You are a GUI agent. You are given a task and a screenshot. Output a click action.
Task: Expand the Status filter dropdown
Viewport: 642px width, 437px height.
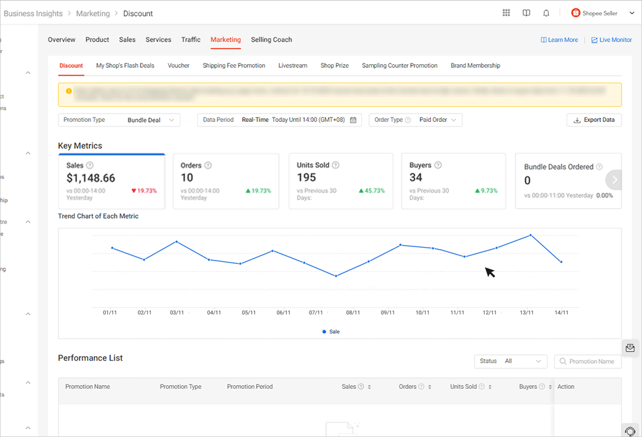(510, 361)
